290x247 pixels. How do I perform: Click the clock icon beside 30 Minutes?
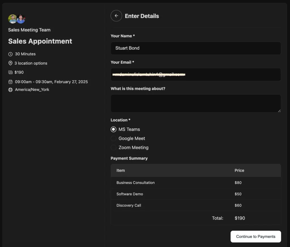[10, 54]
